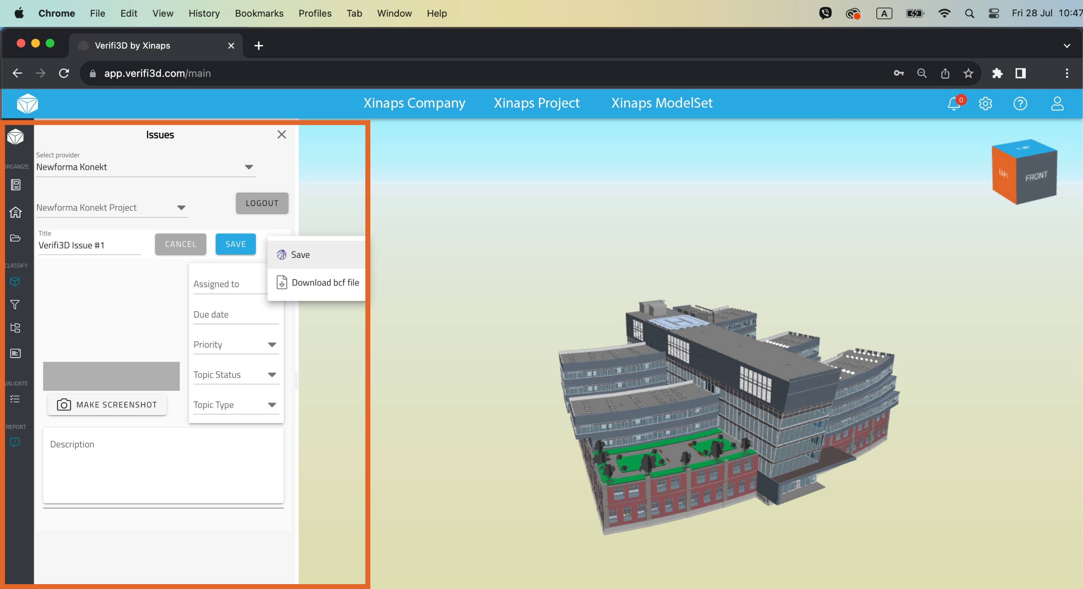The width and height of the screenshot is (1083, 589).
Task: Expand the Topic Type dropdown
Action: pyautogui.click(x=236, y=405)
